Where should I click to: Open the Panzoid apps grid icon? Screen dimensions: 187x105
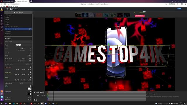pyautogui.click(x=7, y=9)
